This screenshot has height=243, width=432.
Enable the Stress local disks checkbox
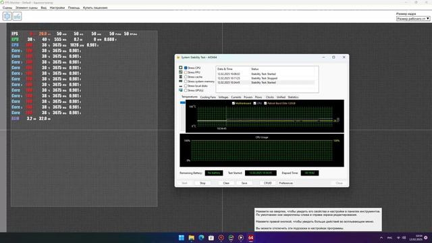pyautogui.click(x=186, y=86)
